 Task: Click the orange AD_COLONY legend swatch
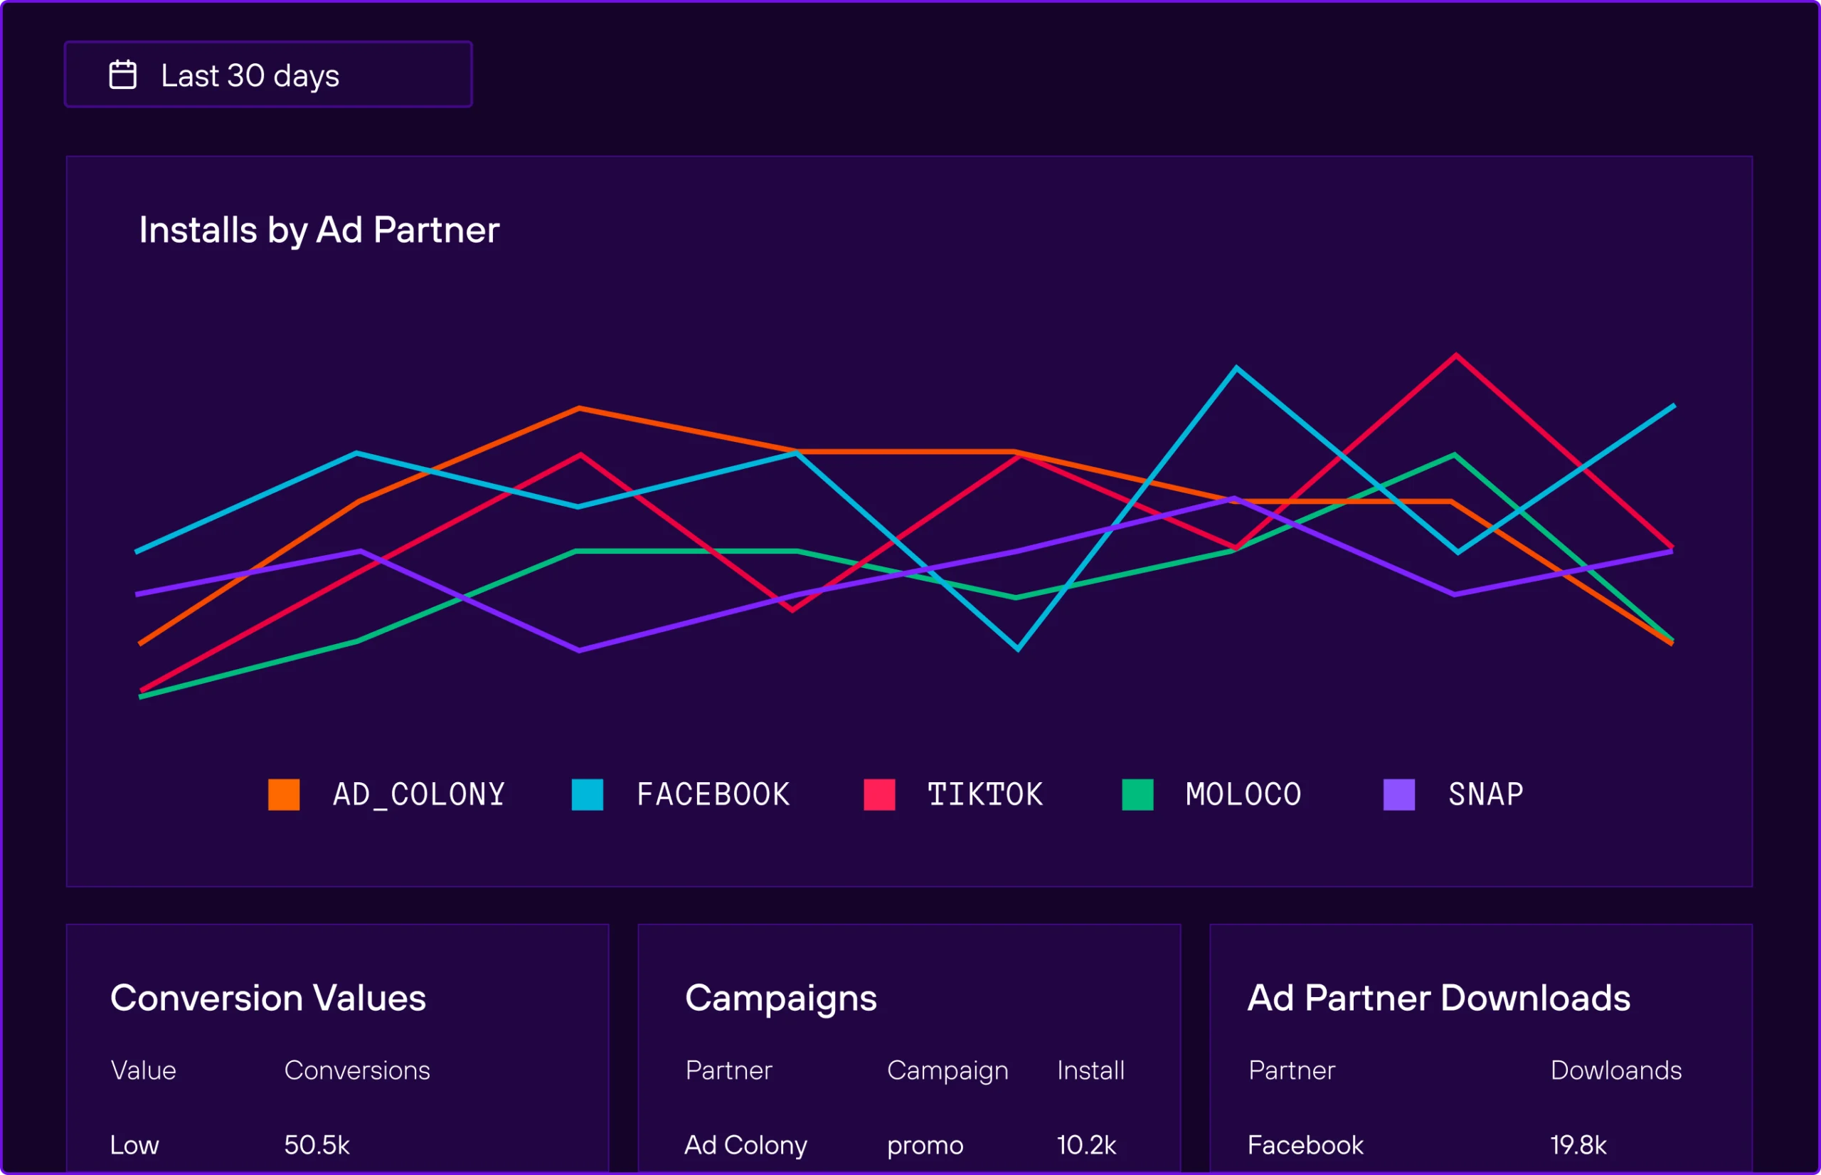284,794
